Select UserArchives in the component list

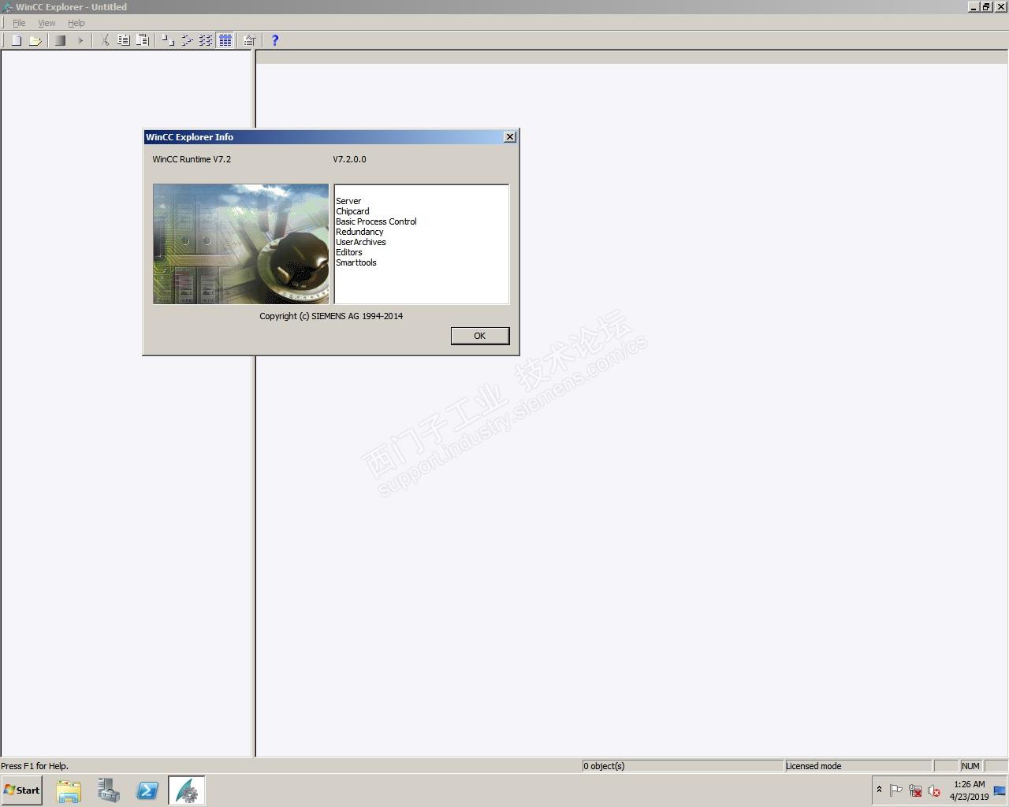(361, 242)
